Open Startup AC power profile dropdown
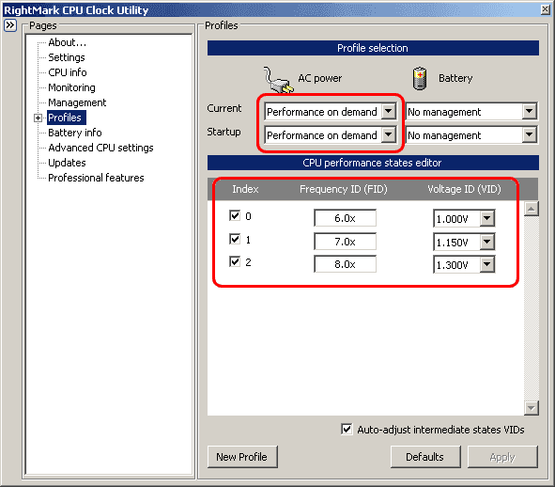This screenshot has width=555, height=487. 389,135
